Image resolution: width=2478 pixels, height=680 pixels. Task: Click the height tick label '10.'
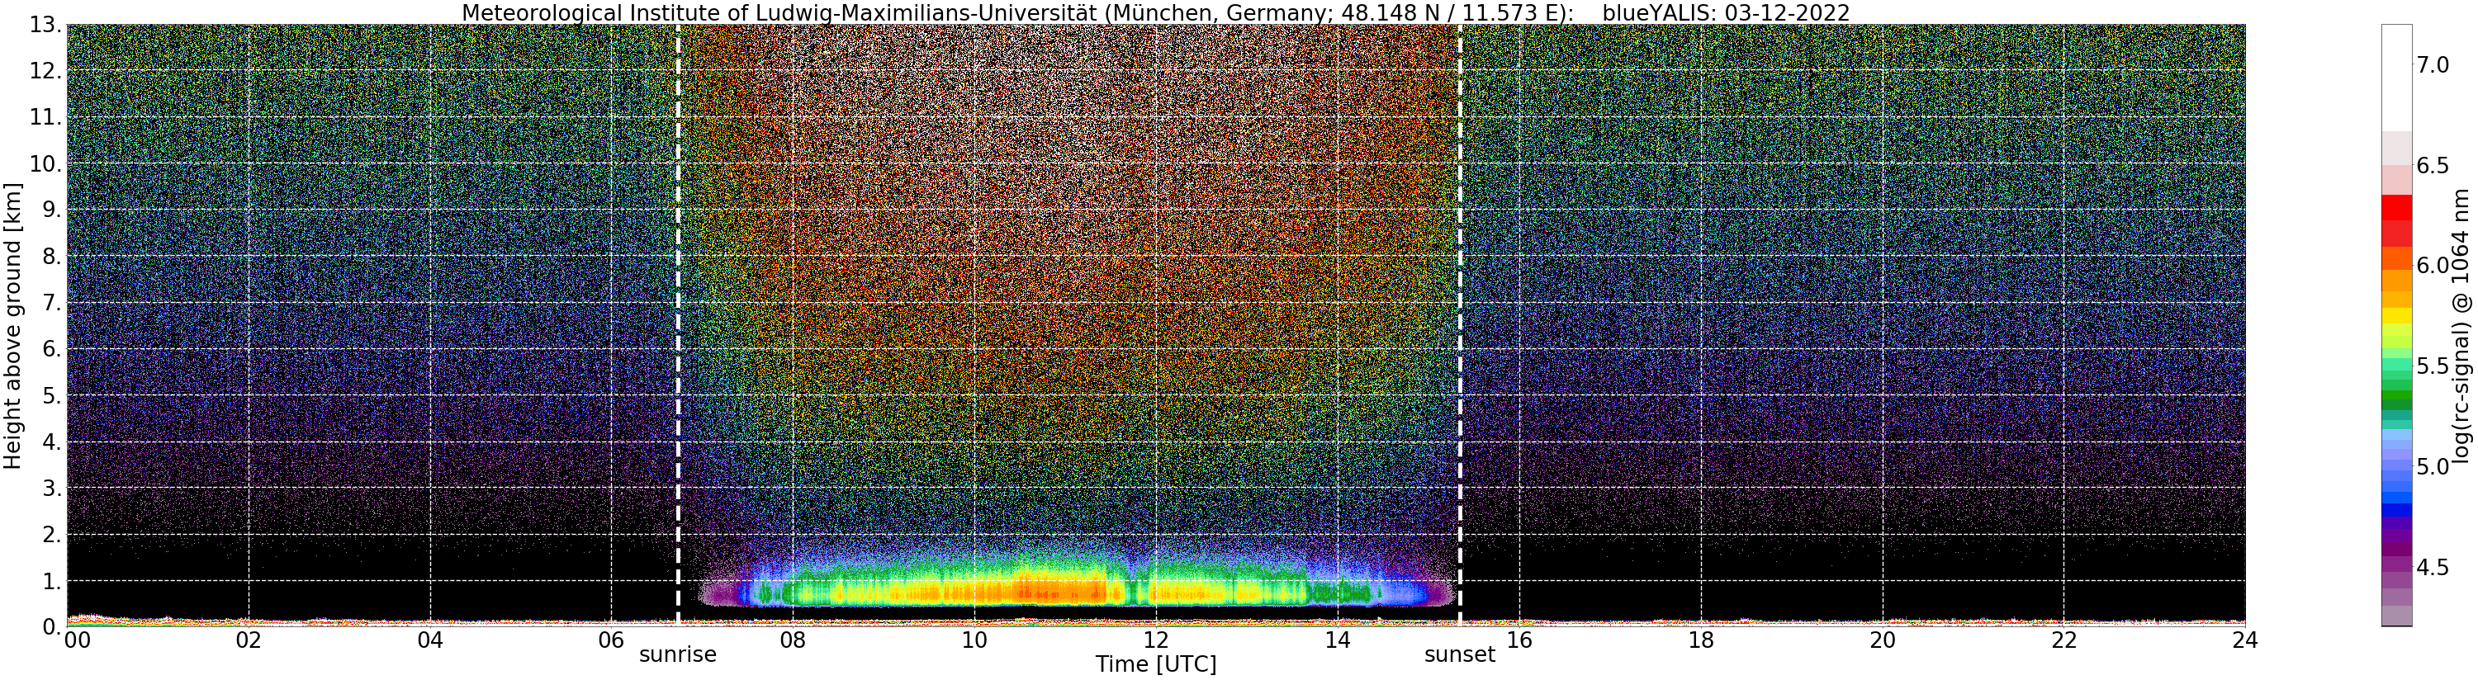coord(45,163)
